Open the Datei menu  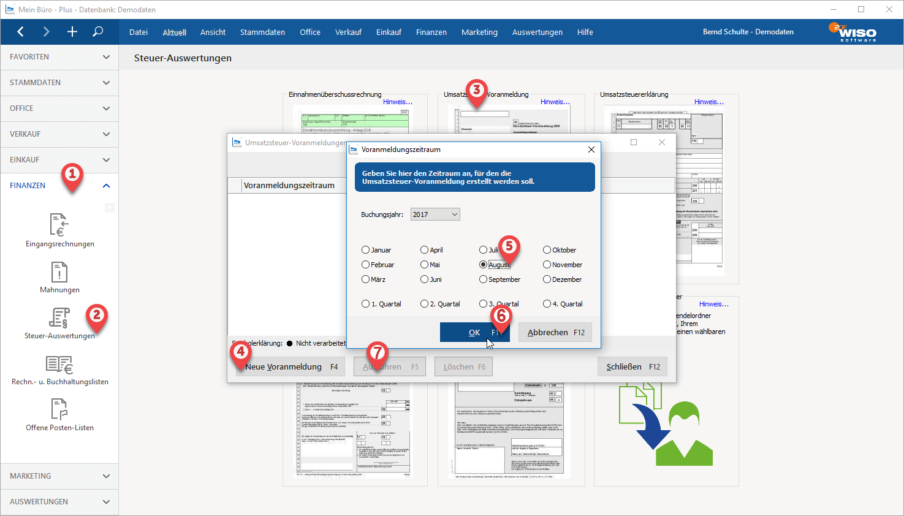(x=139, y=32)
